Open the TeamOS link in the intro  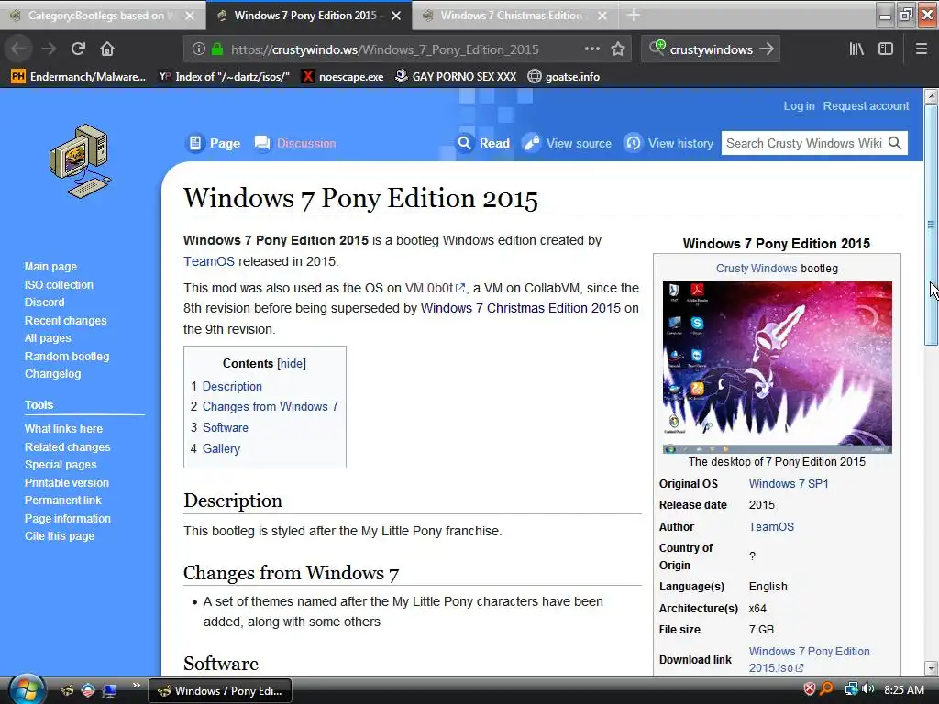pos(209,261)
